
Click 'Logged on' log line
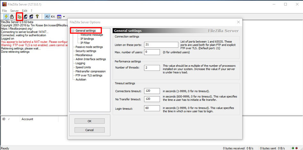(8, 38)
